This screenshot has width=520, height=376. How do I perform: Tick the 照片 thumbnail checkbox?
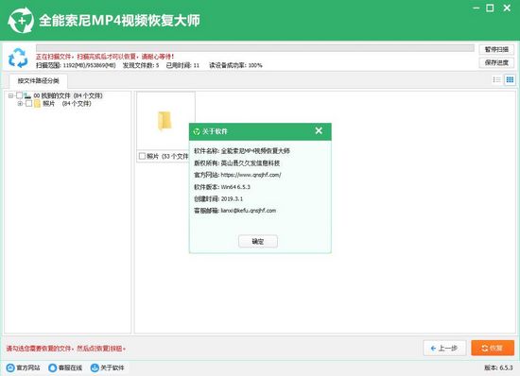tap(142, 156)
